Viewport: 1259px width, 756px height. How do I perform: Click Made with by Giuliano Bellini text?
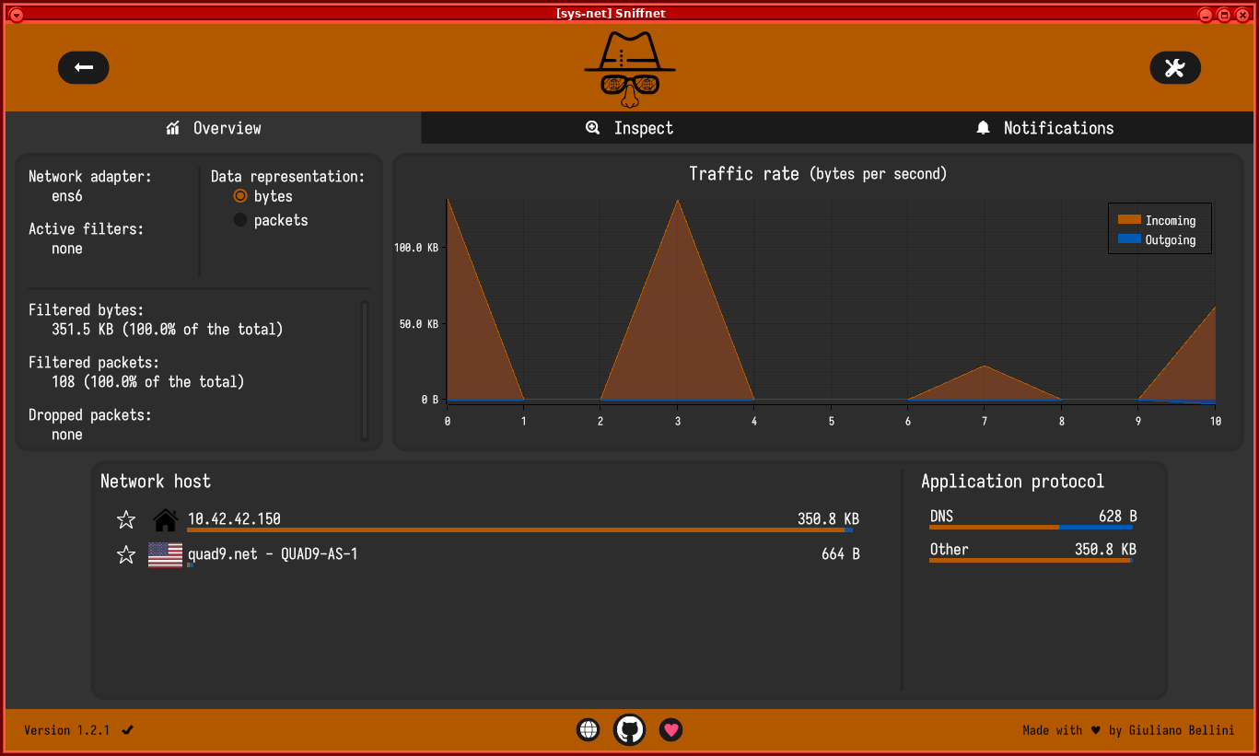(x=1128, y=730)
